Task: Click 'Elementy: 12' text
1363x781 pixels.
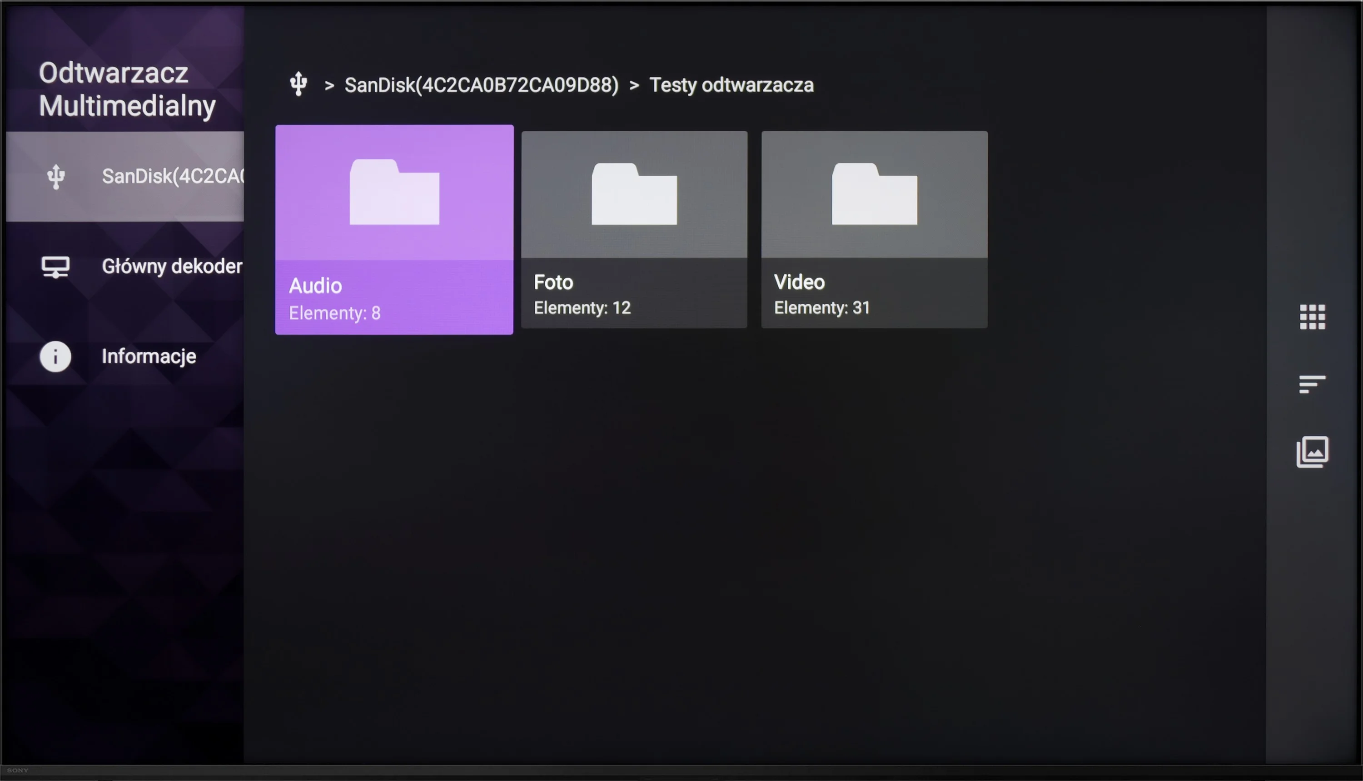Action: [582, 307]
